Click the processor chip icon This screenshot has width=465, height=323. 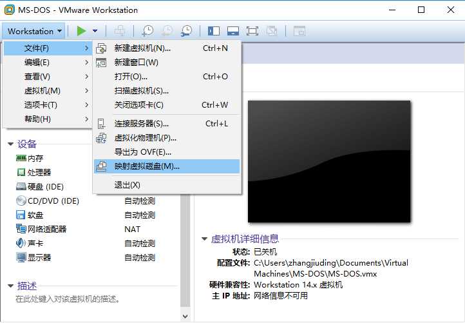[x=21, y=172]
